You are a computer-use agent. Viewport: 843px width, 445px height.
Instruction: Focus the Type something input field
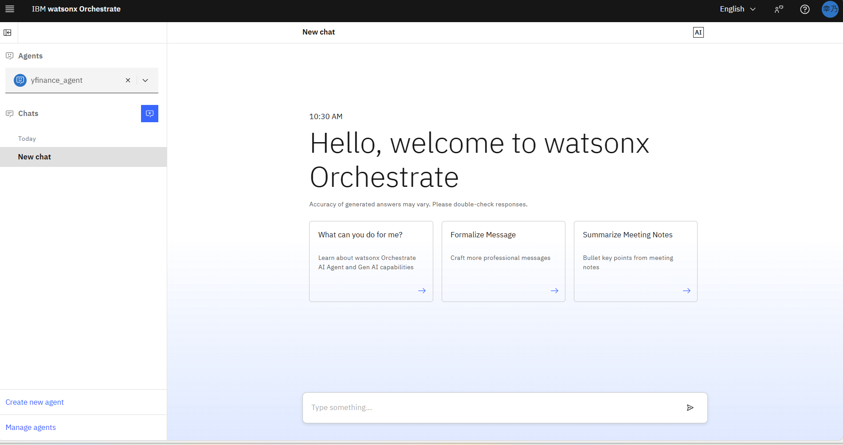pyautogui.click(x=492, y=407)
